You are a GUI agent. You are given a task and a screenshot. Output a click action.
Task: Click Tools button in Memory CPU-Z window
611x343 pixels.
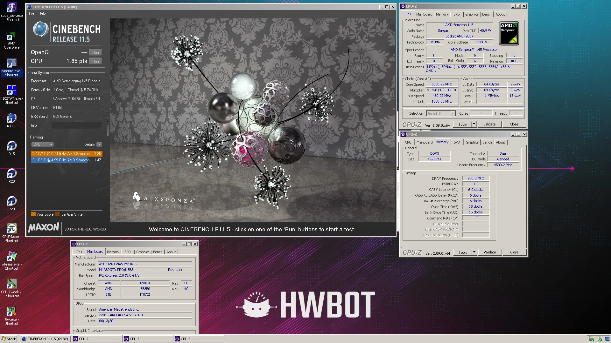(463, 252)
